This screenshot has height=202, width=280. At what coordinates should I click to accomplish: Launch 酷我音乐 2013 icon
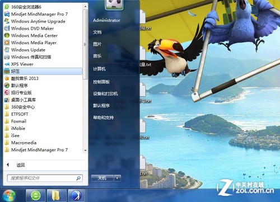[x=7, y=78]
